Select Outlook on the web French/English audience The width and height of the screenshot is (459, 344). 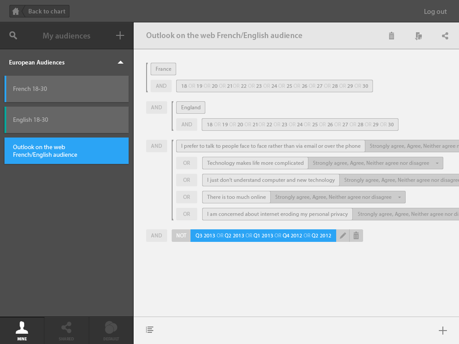[x=66, y=150]
